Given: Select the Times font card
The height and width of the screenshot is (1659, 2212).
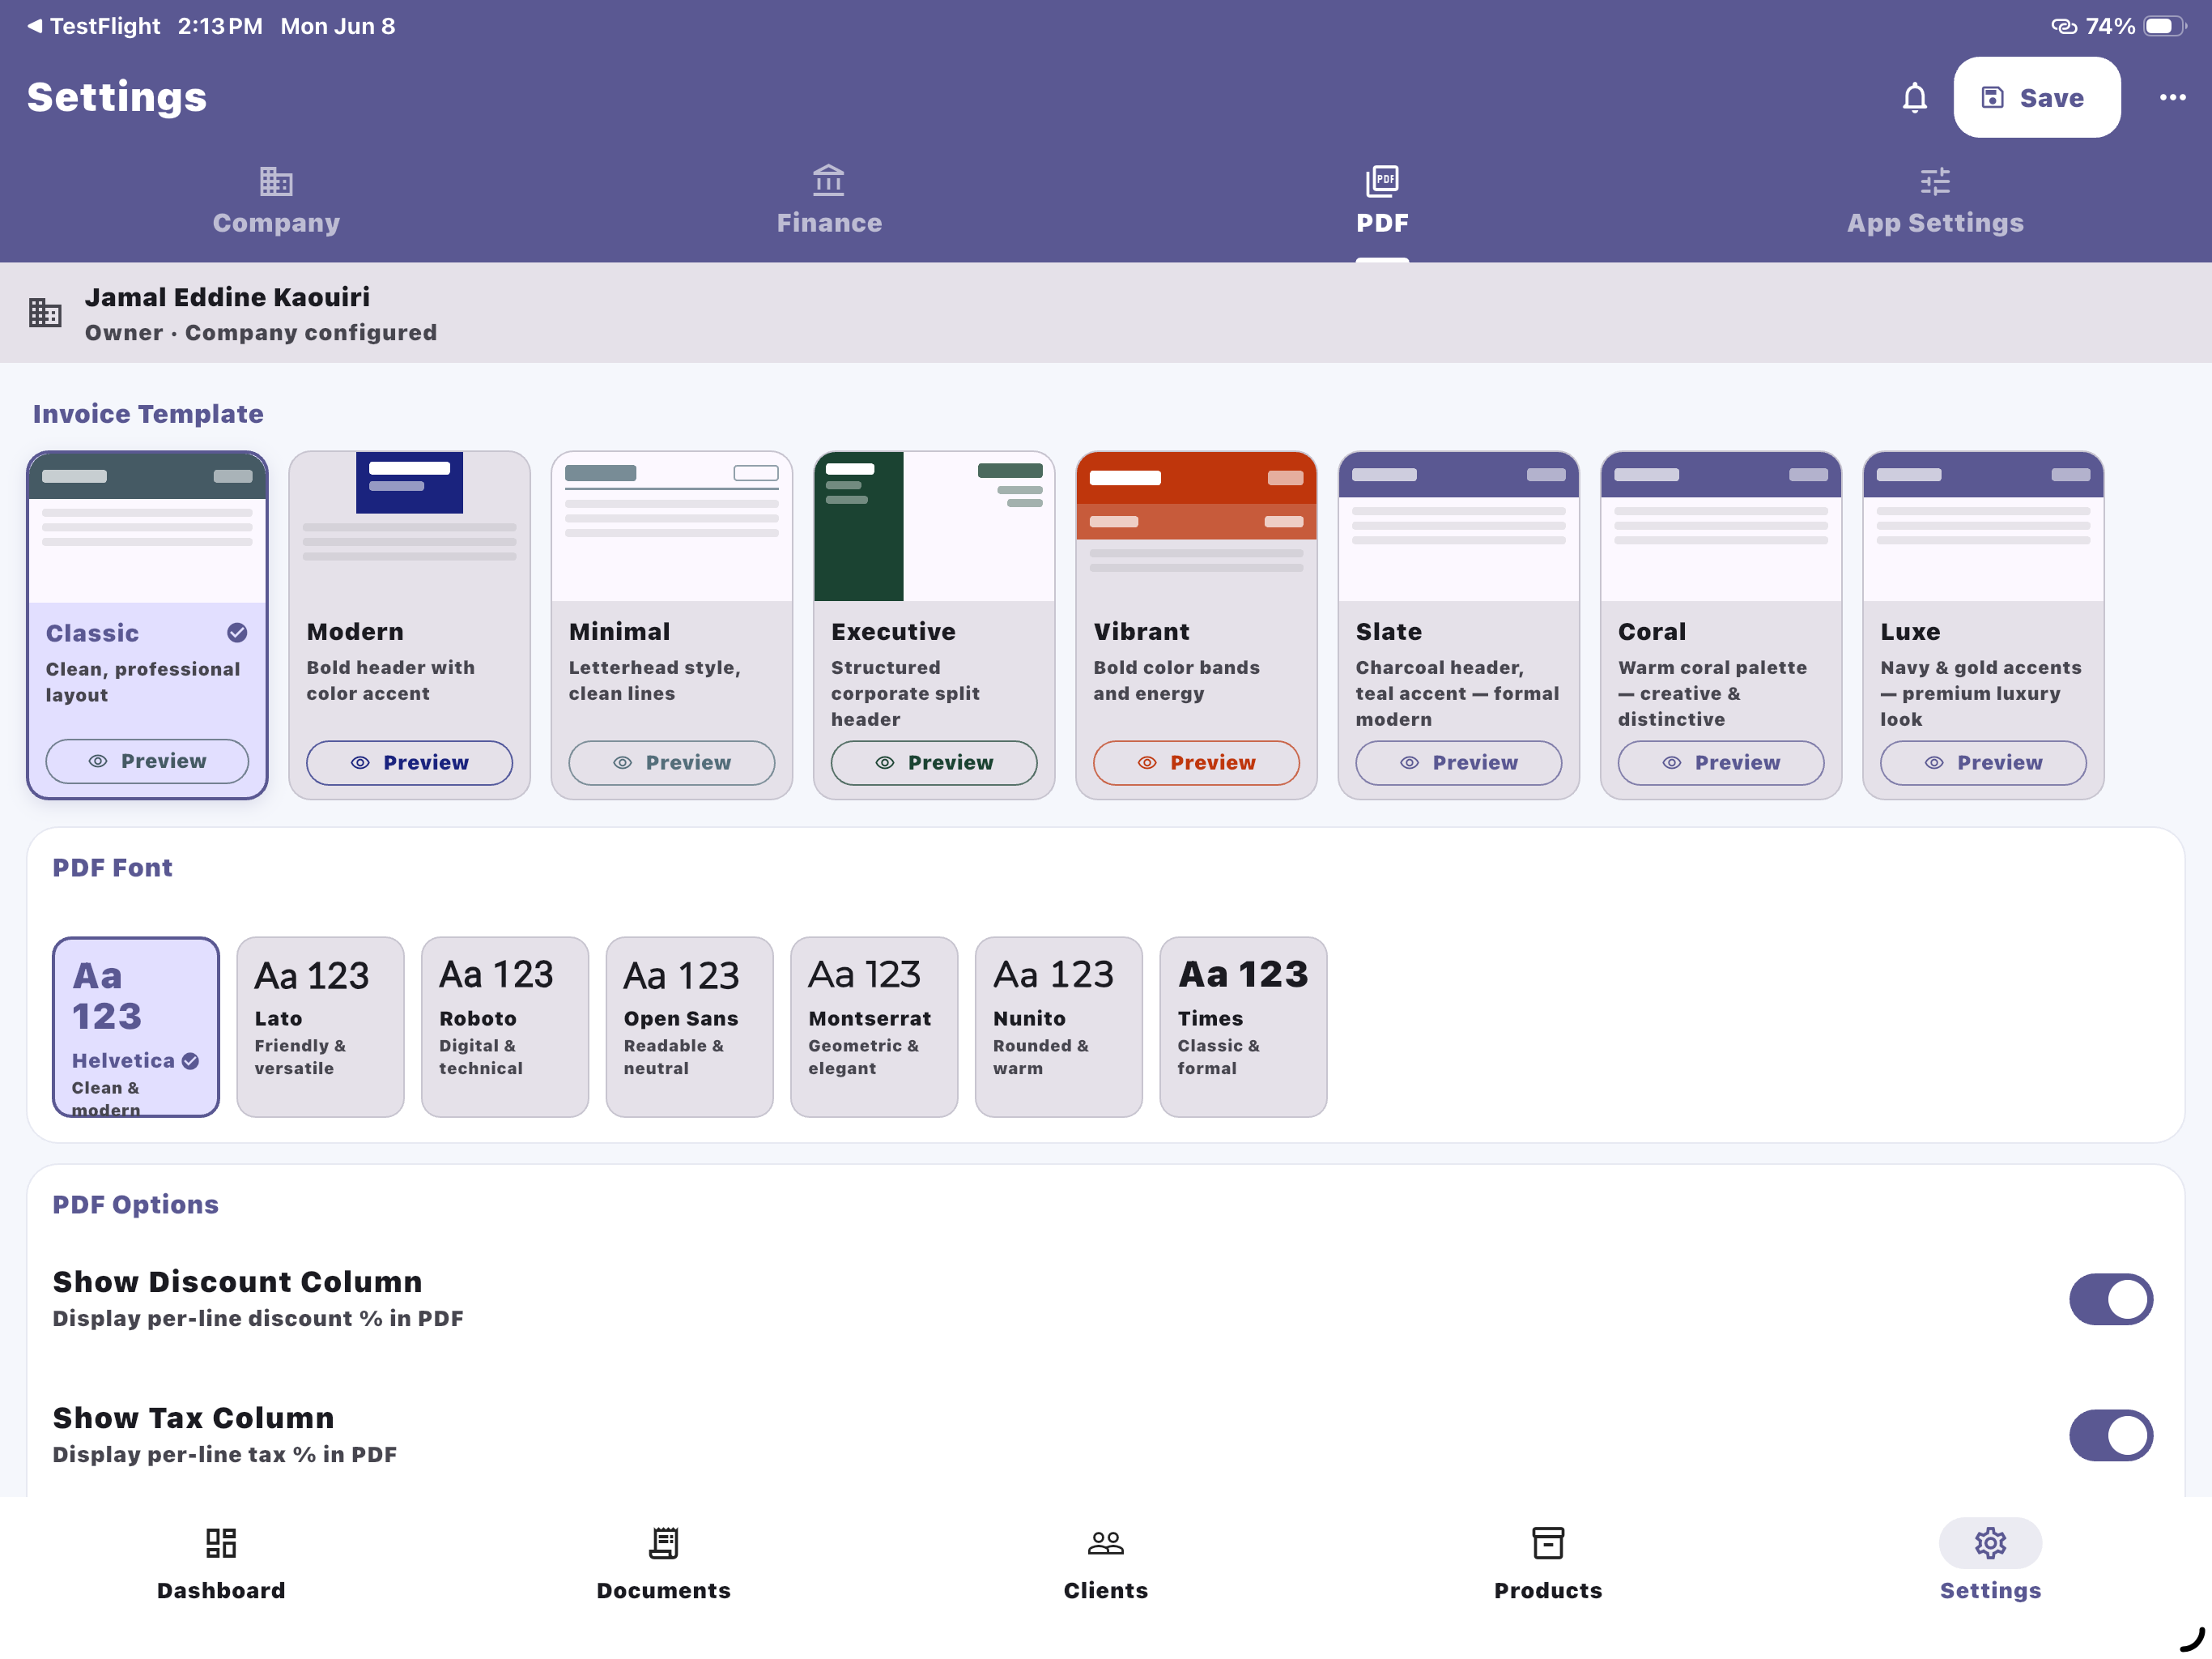Looking at the screenshot, I should pyautogui.click(x=1243, y=1026).
